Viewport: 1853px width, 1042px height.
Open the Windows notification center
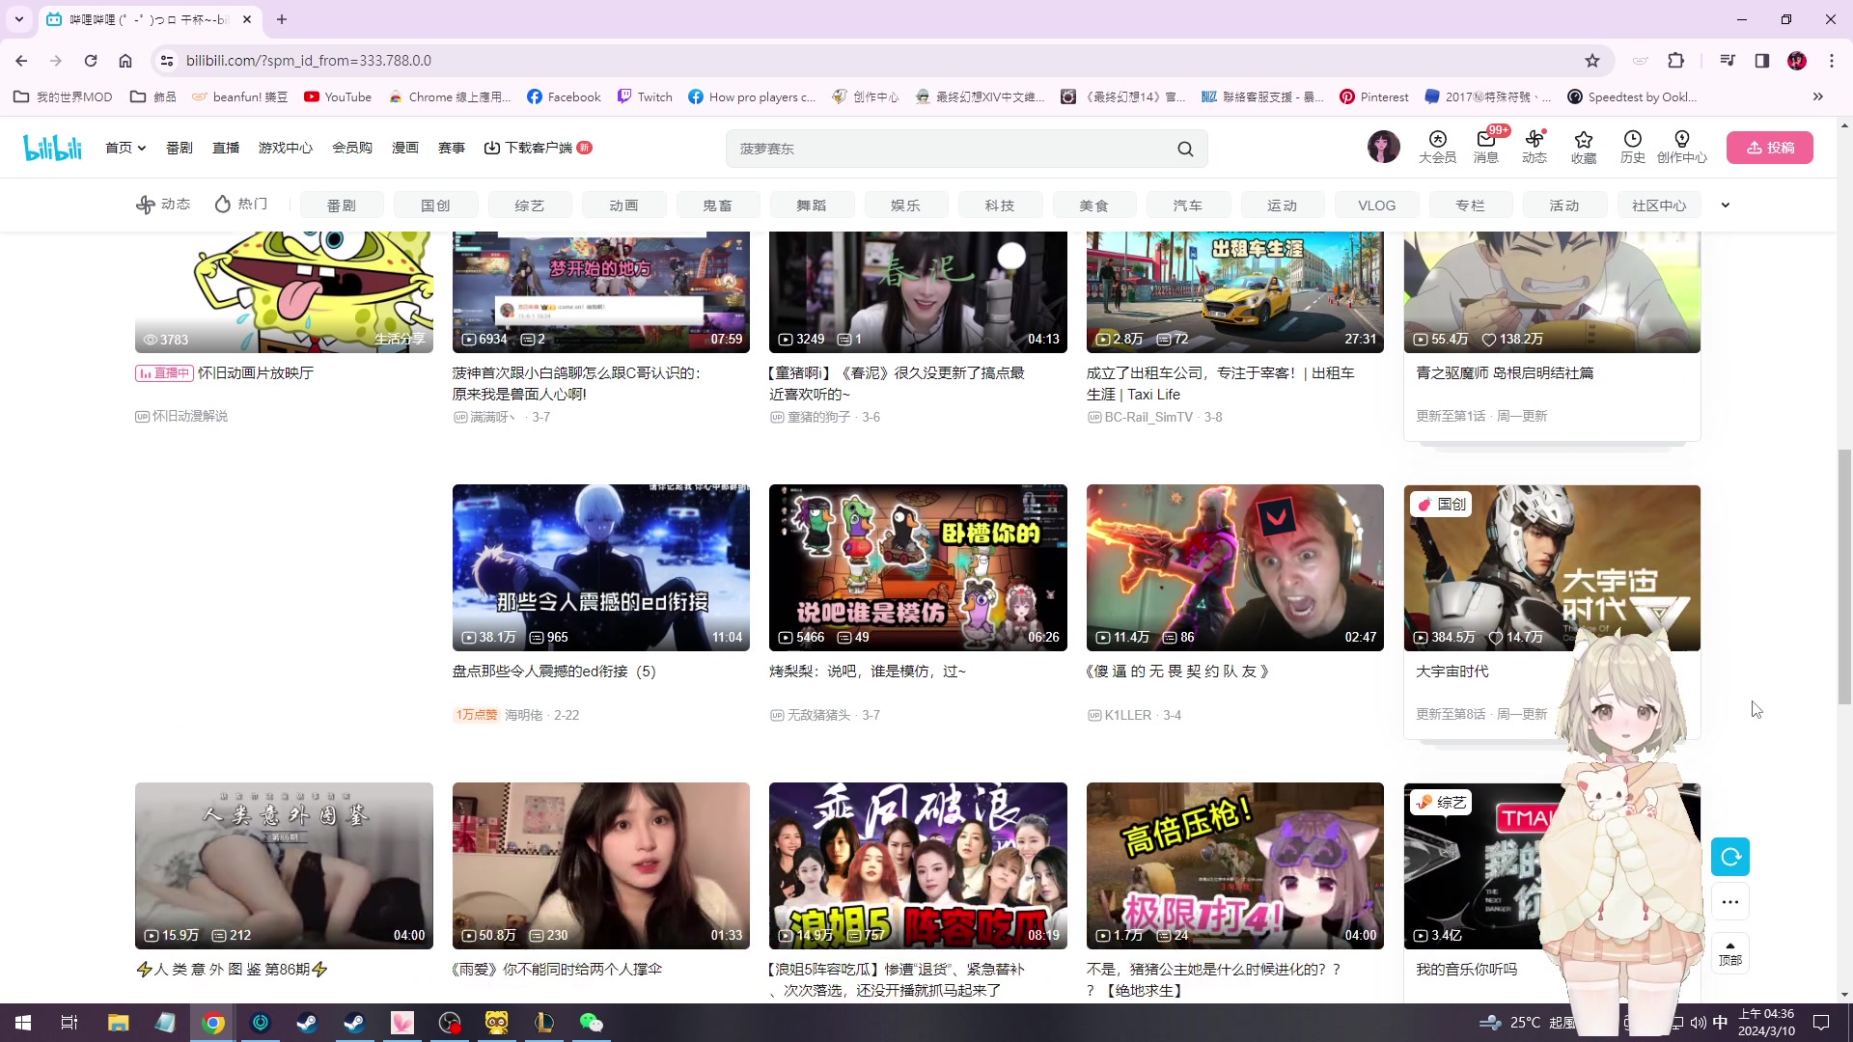pyautogui.click(x=1821, y=1023)
